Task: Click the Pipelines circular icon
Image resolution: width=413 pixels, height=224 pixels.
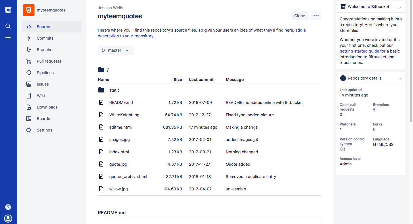Action: click(29, 73)
